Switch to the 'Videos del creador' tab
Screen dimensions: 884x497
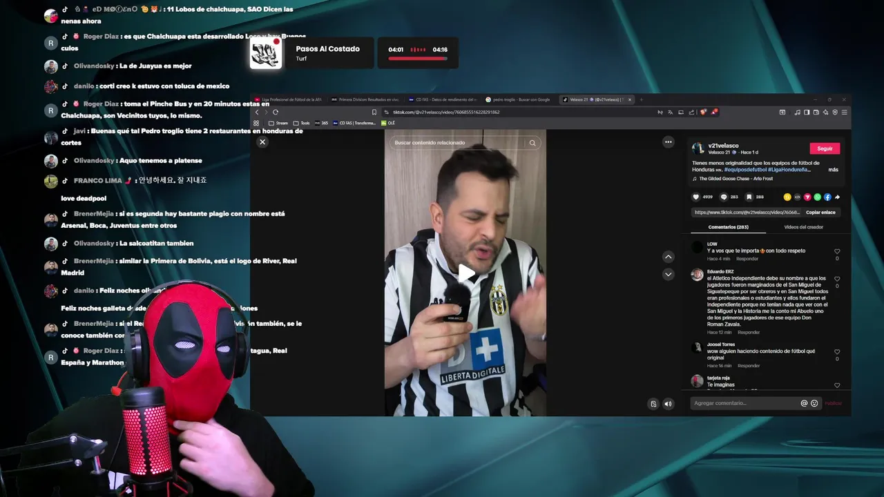click(x=803, y=227)
